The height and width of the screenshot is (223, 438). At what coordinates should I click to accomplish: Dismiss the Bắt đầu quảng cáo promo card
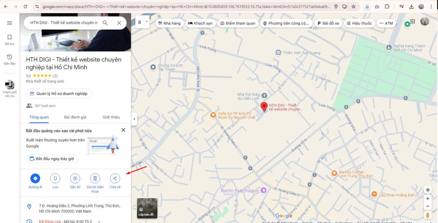(123, 130)
